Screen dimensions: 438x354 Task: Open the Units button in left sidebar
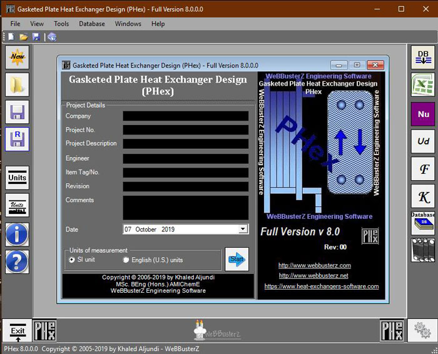[x=17, y=178]
